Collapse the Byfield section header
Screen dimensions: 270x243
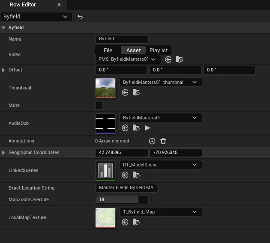[x=3, y=28]
